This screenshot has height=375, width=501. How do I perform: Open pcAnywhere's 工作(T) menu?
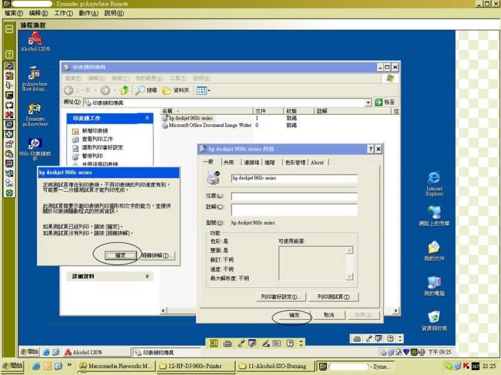click(63, 13)
